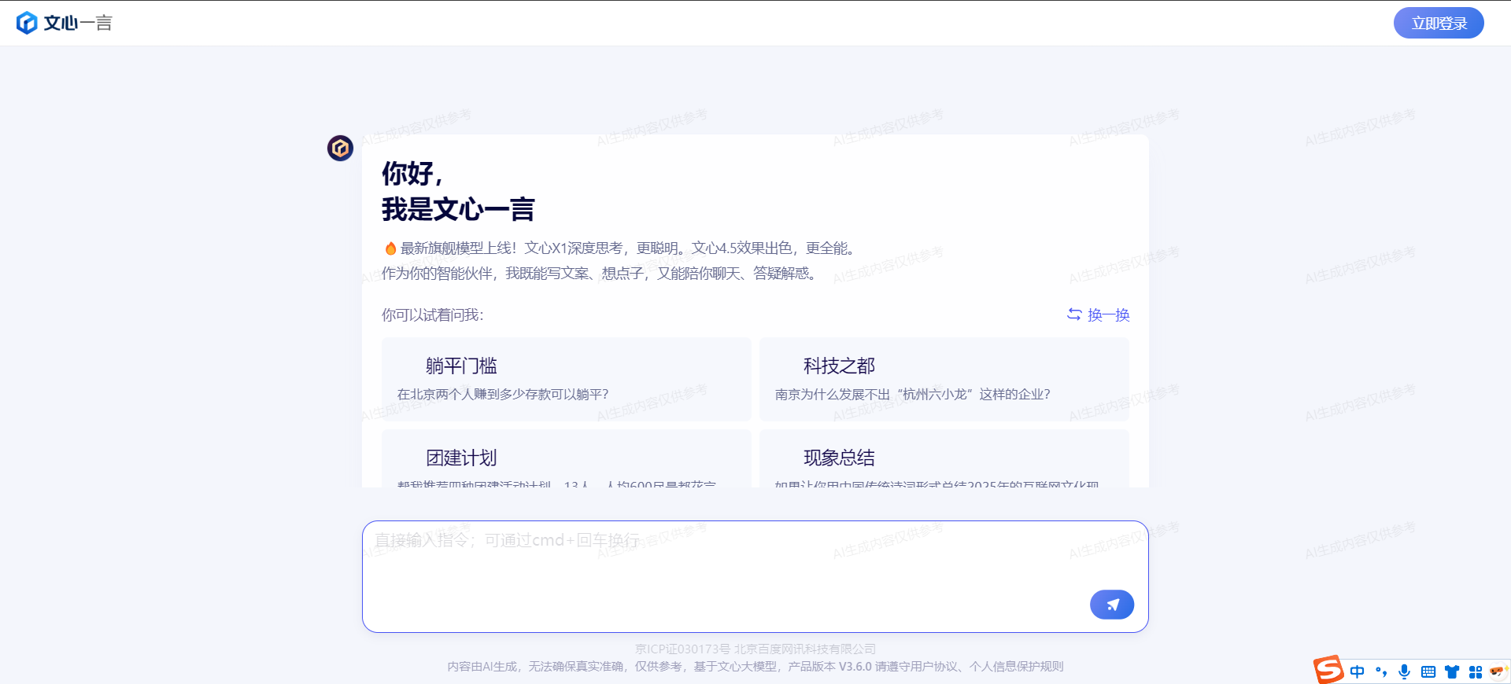1511x684 pixels.
Task: Click the Sogou input method S logo
Action: tap(1328, 670)
